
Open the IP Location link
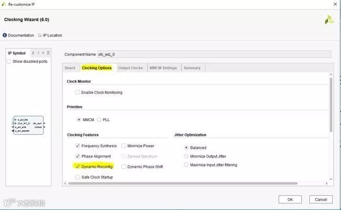53,35
